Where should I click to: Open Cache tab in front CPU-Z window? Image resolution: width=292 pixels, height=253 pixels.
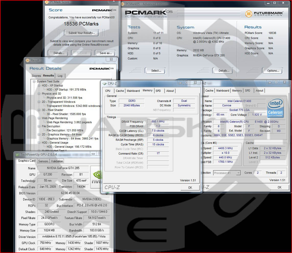coord(120,91)
